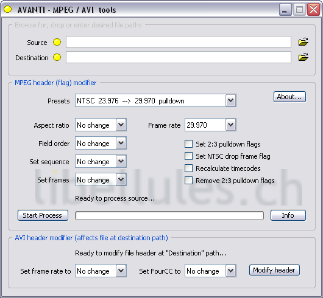Enable Set 2:3 pulldown flags checkbox

coord(189,144)
